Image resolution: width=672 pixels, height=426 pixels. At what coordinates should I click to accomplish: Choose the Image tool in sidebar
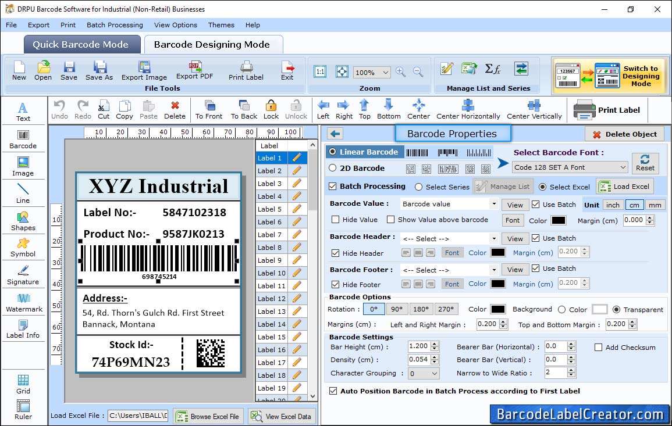pyautogui.click(x=23, y=167)
